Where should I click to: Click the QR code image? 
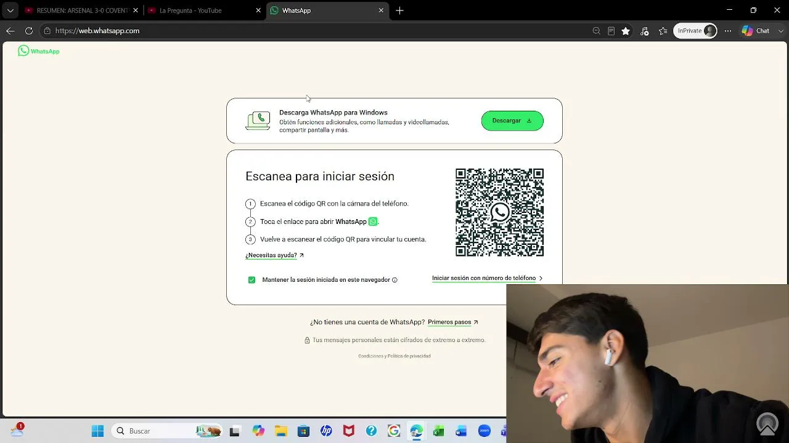[x=499, y=212]
